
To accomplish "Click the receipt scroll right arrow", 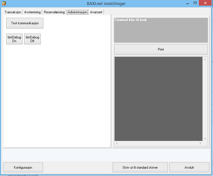I will coord(200,143).
